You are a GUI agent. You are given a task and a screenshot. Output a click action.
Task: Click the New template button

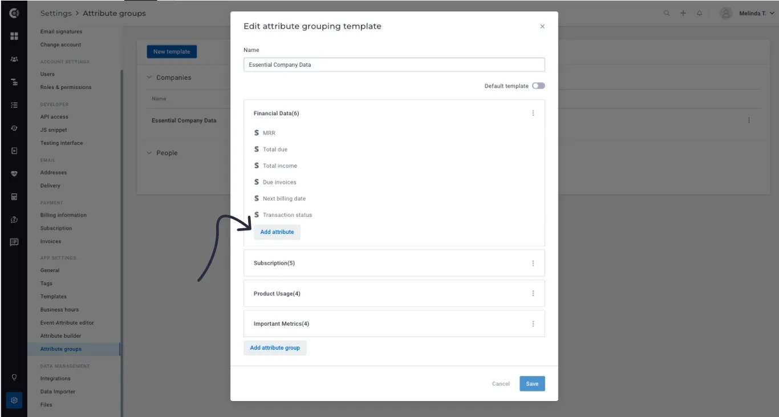172,51
